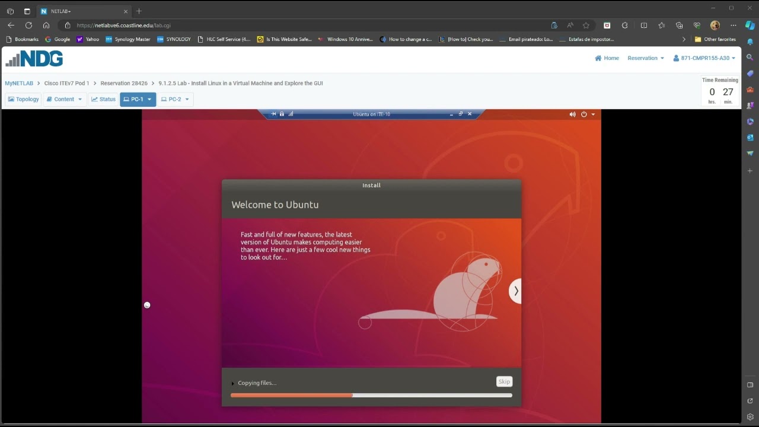Open Edge sidebar settings gear
759x427 pixels.
(x=750, y=417)
